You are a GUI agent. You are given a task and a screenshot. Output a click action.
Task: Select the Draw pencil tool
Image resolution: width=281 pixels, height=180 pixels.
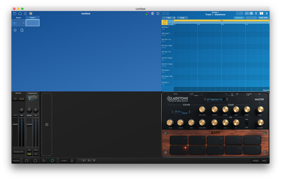(x=164, y=22)
